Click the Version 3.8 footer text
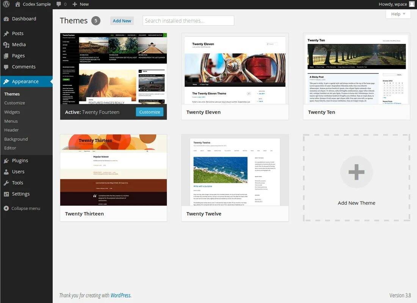The image size is (417, 303). (400, 295)
